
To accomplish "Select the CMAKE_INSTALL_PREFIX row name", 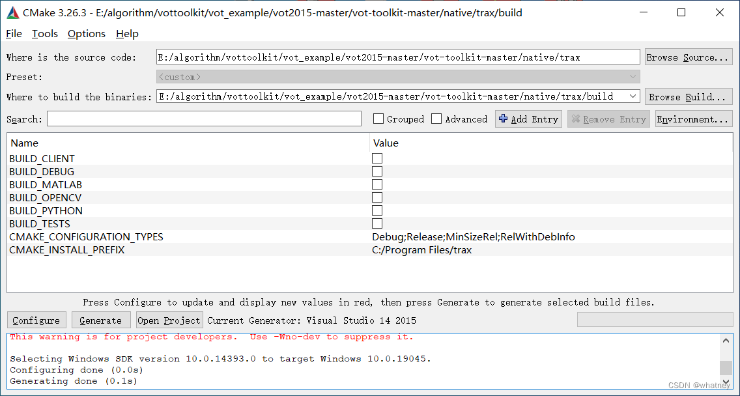I will [67, 249].
